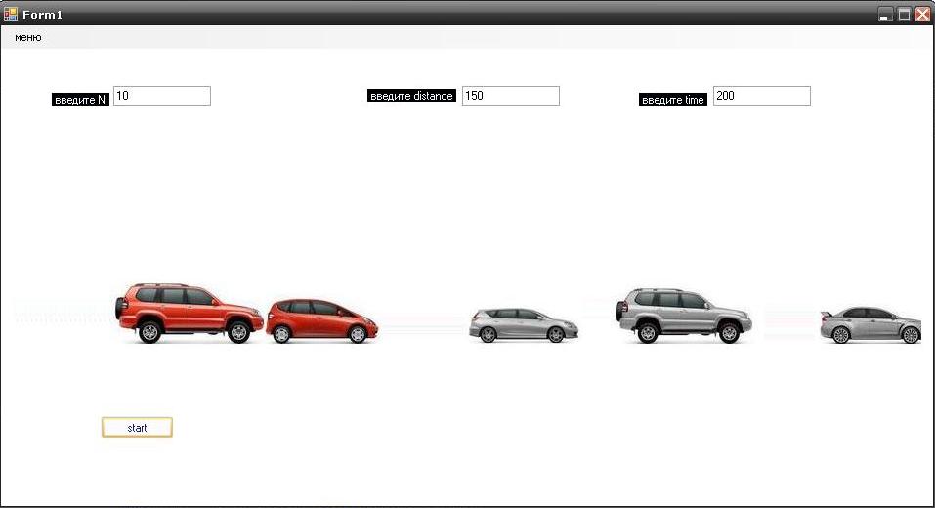Focus the time input field containing 200
This screenshot has width=935, height=508.
click(x=762, y=96)
